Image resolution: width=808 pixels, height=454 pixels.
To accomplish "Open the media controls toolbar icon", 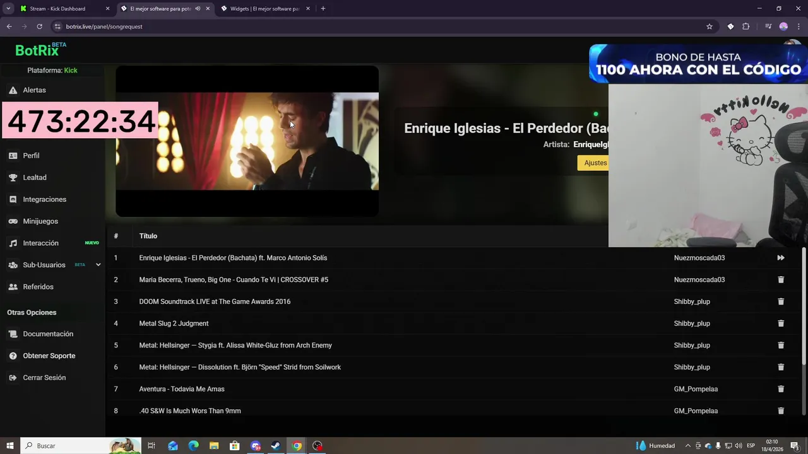I will pos(768,26).
